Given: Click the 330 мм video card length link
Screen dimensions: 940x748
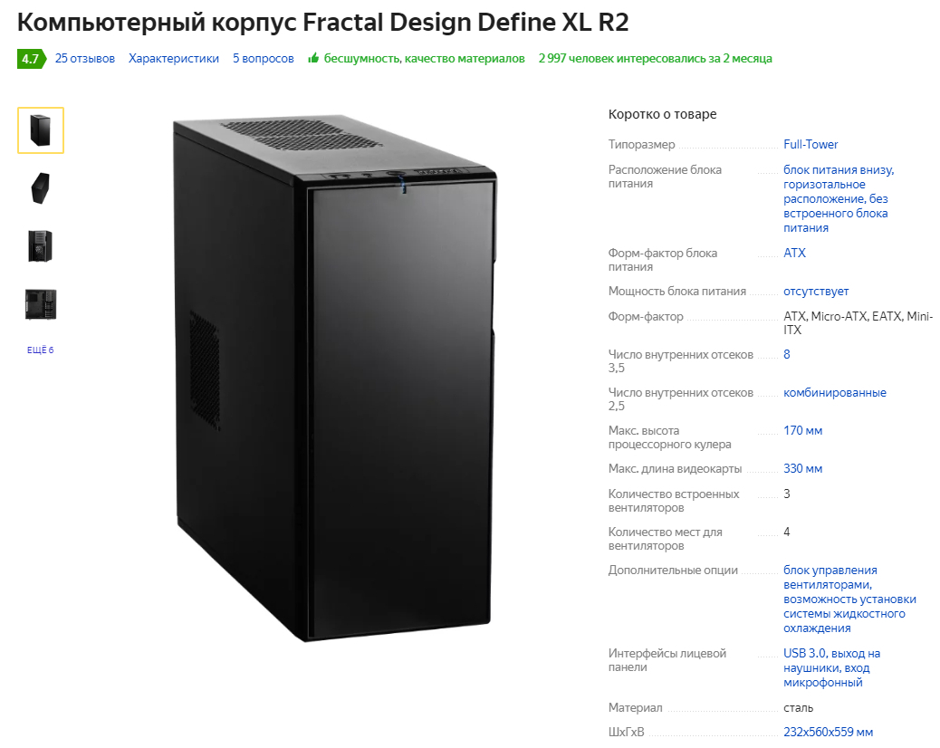Looking at the screenshot, I should point(802,469).
